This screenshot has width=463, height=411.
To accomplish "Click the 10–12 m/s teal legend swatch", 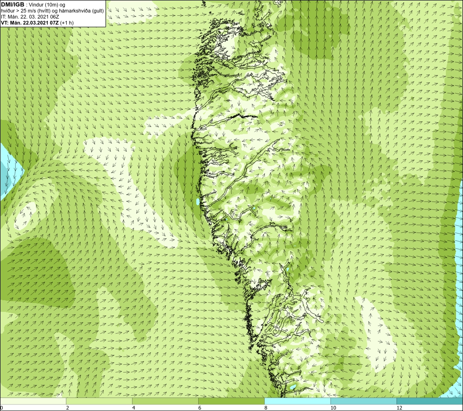I will (x=364, y=401).
